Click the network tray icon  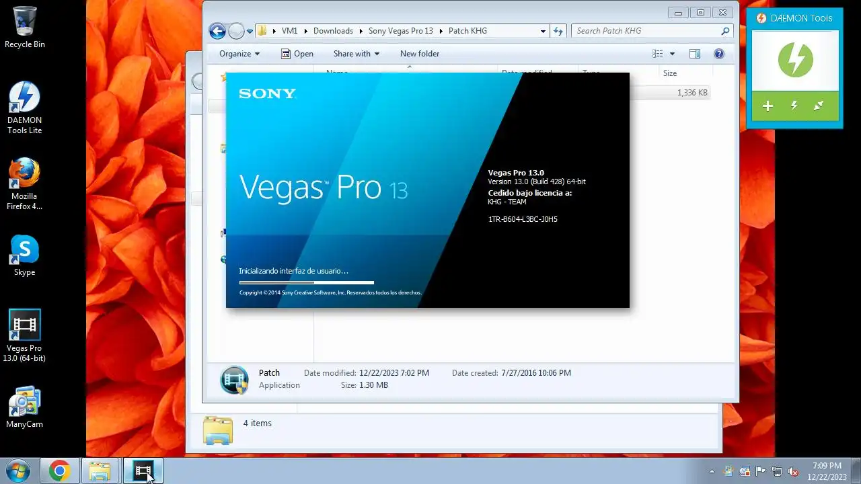pyautogui.click(x=777, y=471)
